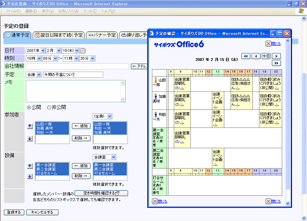Click 和田一夫 user icon in schedule

155,114
